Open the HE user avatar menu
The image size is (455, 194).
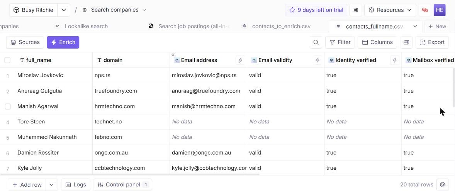point(439,10)
